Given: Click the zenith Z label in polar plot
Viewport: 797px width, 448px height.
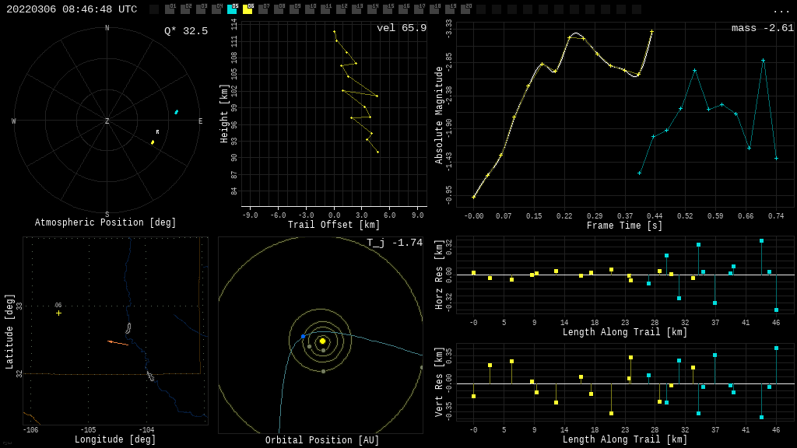Looking at the screenshot, I should tap(107, 121).
